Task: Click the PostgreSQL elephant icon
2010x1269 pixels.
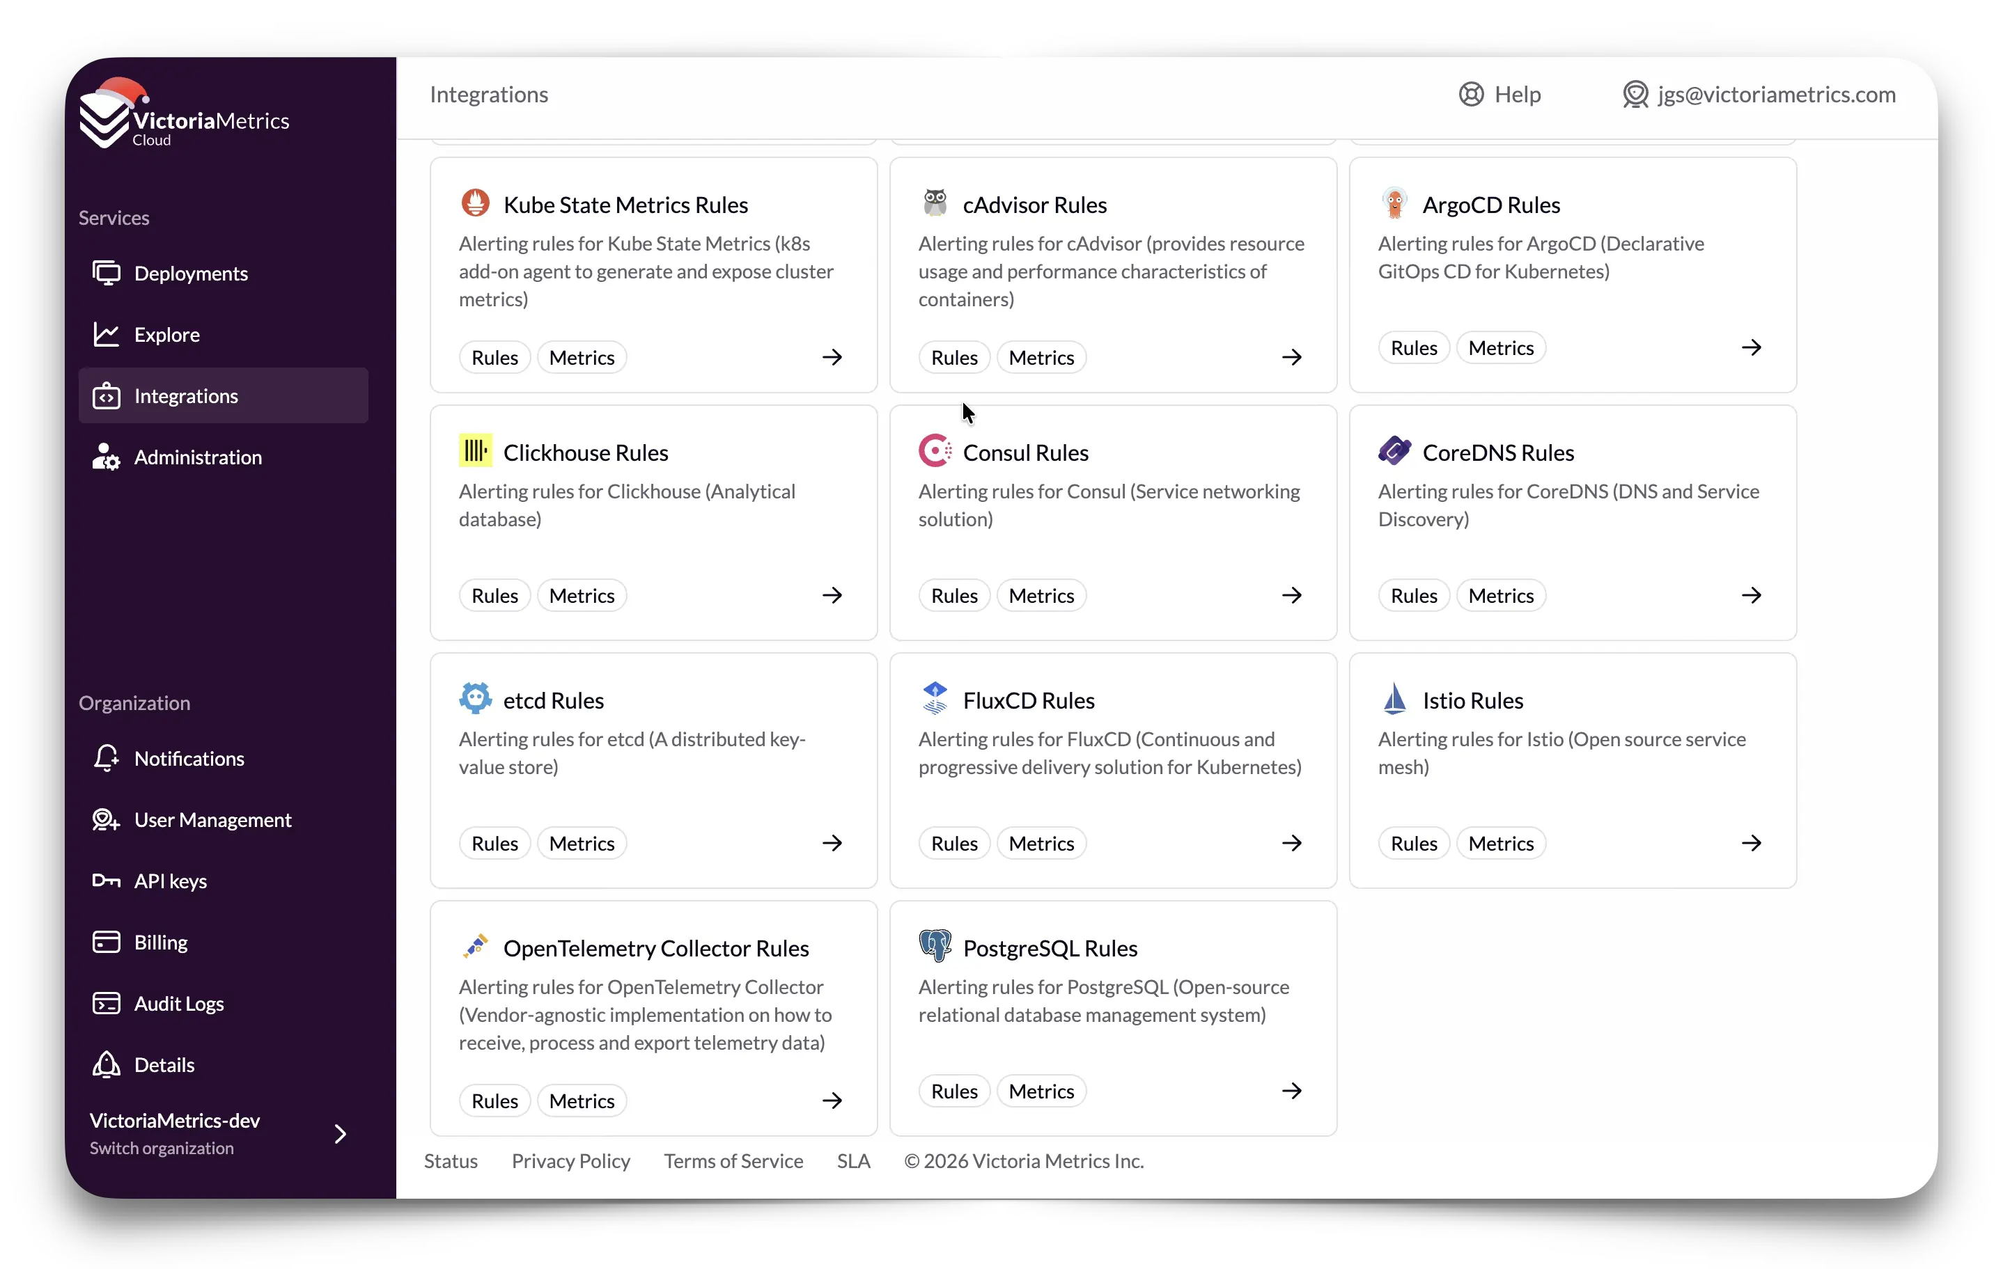Action: pyautogui.click(x=935, y=946)
